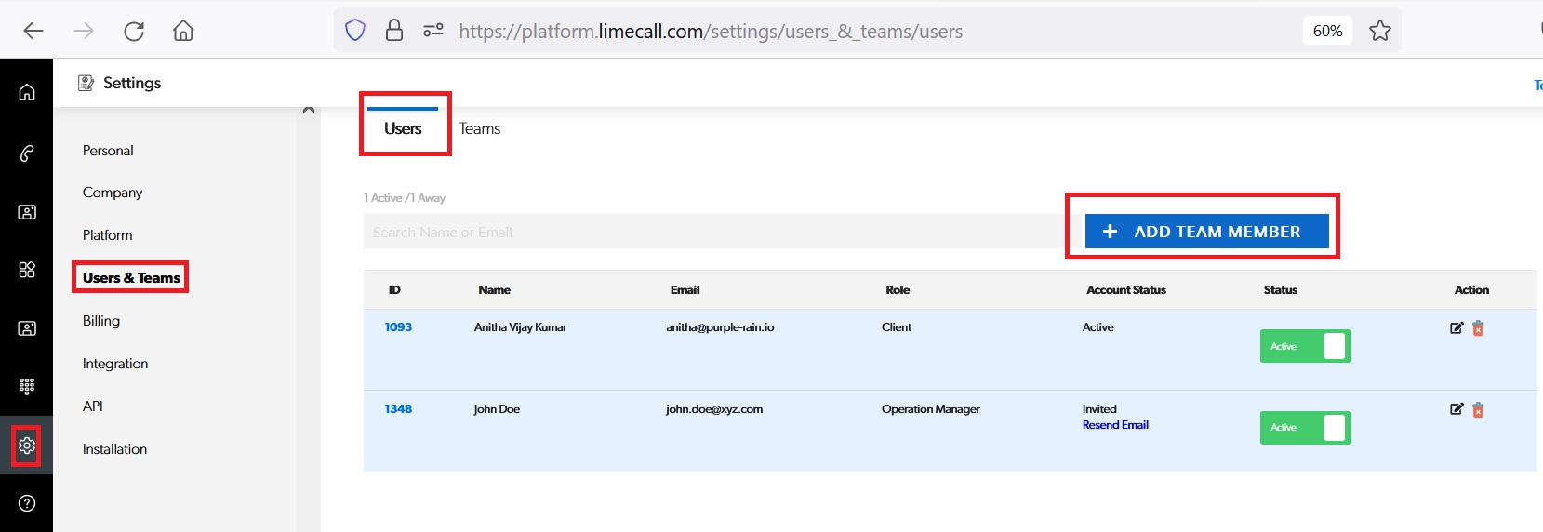
Task: Toggle Active status for Anitha Vijay Kumar
Action: pos(1305,346)
